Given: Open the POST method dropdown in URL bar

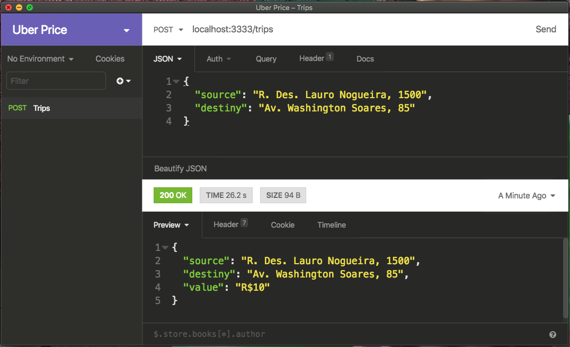Looking at the screenshot, I should (x=168, y=30).
